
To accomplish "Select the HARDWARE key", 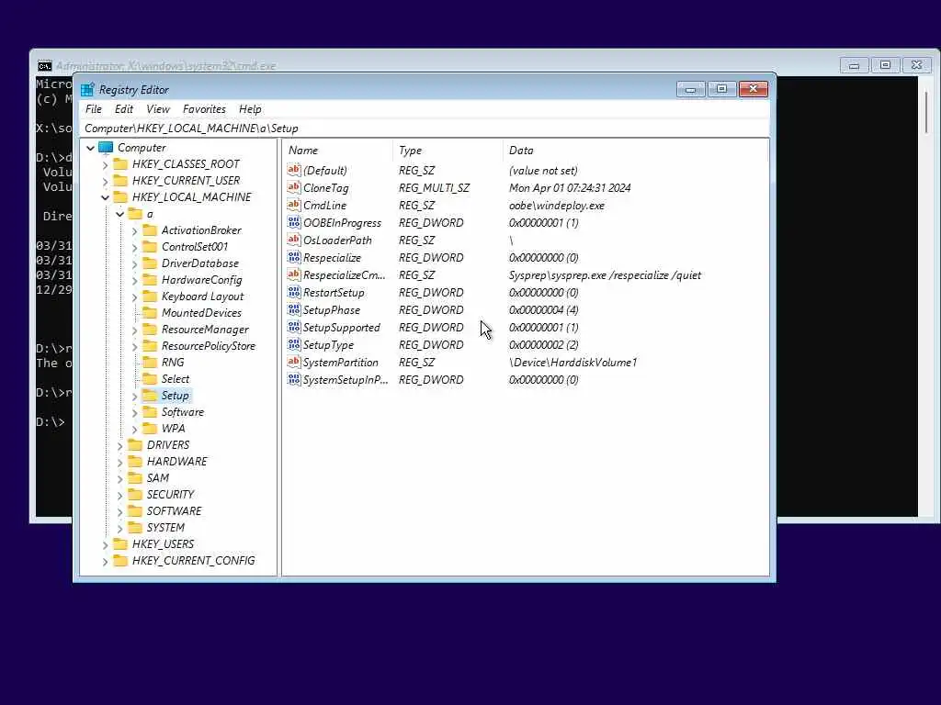I will tap(177, 462).
